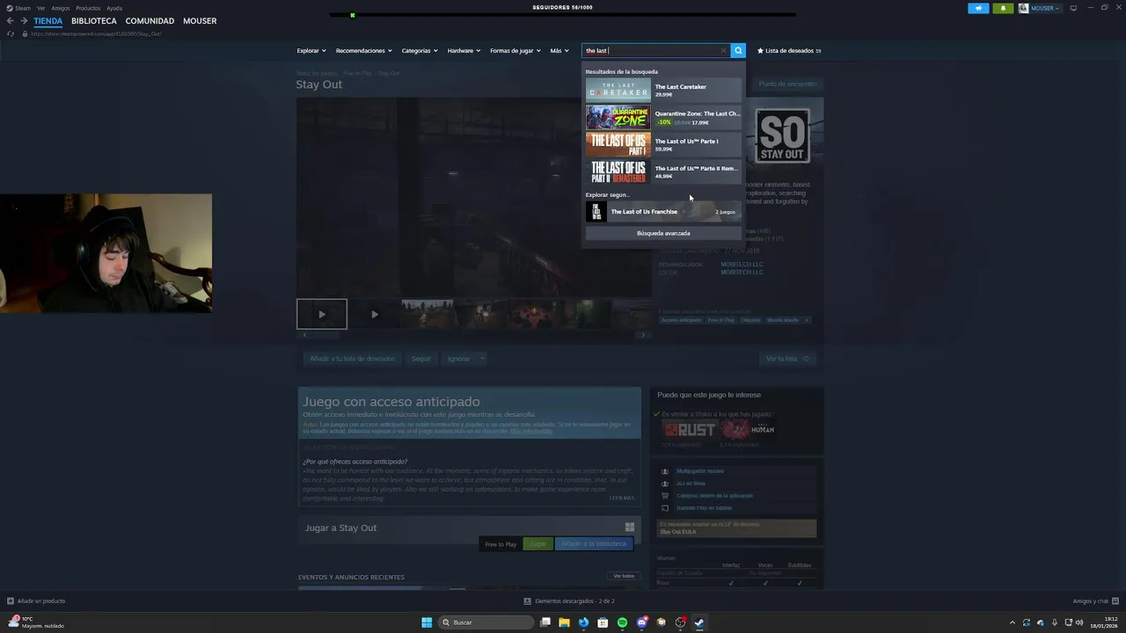Click MOBITECH LLC developer link
The width and height of the screenshot is (1126, 633).
click(x=742, y=265)
